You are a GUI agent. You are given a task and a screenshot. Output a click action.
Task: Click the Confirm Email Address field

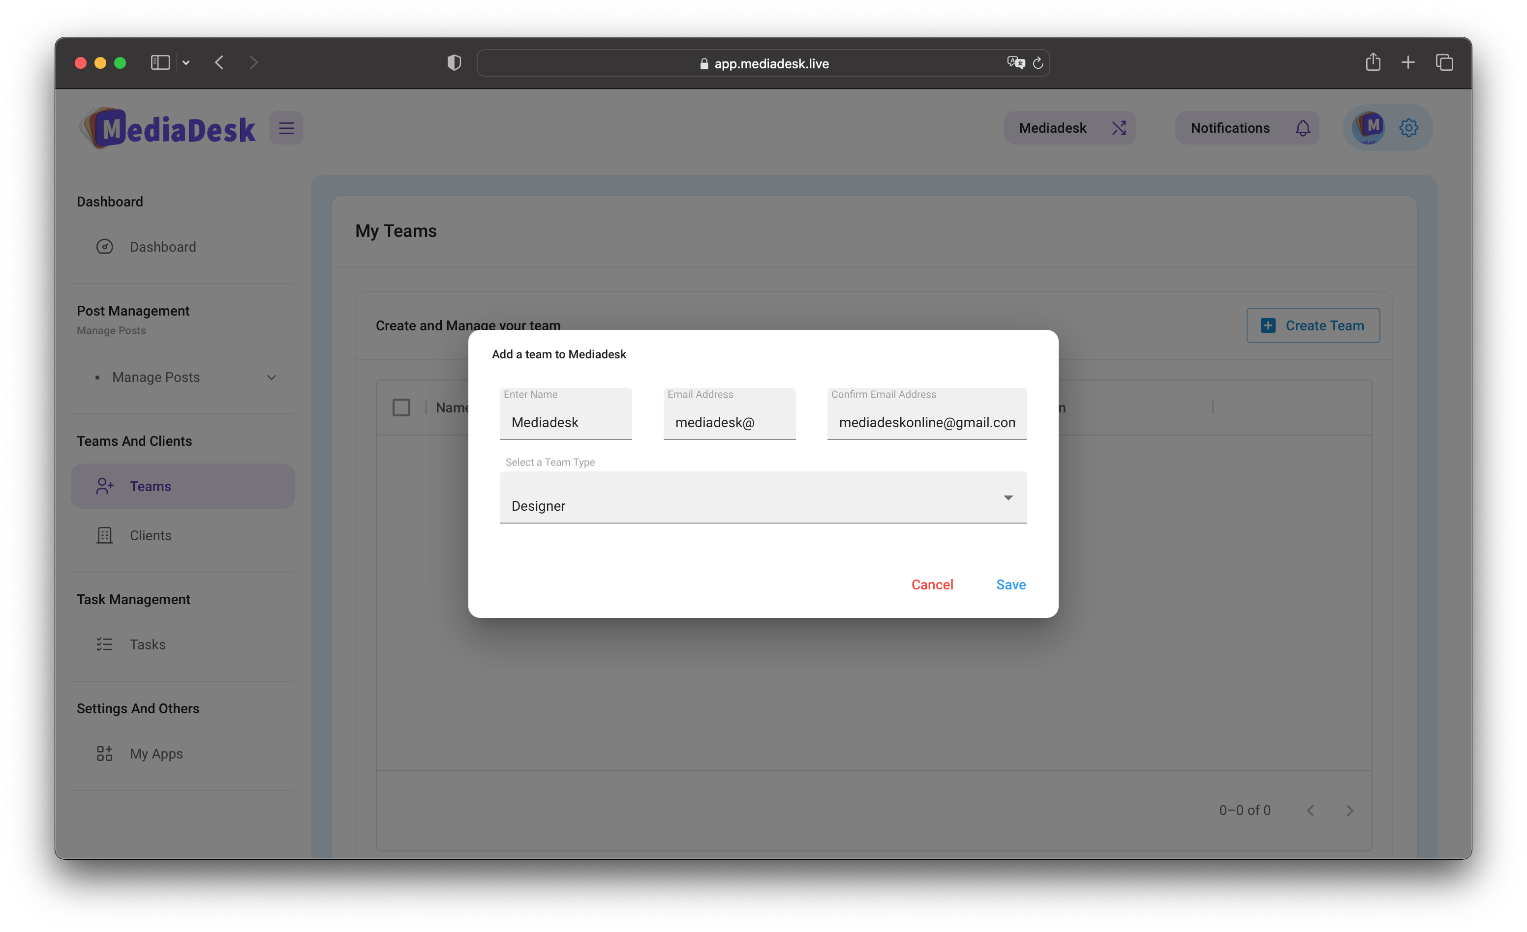pyautogui.click(x=926, y=414)
